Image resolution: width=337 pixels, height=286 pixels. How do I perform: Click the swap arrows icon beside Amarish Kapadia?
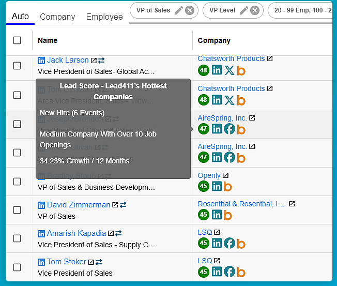[118, 233]
